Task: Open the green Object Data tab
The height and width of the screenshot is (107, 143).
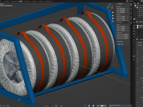Action: (134, 53)
